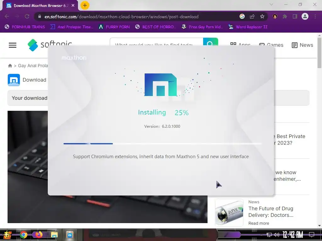Click the Maxthon app icon beside Download
The image size is (322, 241).
pos(14,80)
